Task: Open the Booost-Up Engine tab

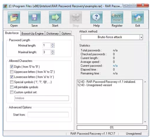Action: pyautogui.click(x=33, y=33)
